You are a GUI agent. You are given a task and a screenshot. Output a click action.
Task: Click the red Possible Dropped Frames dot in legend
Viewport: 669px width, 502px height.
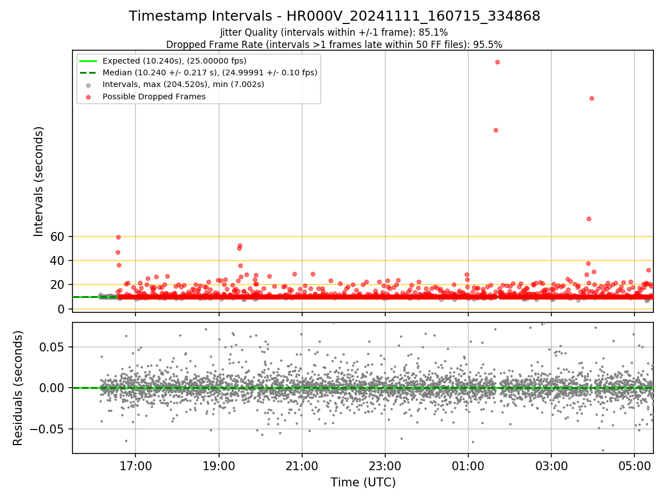tap(89, 96)
